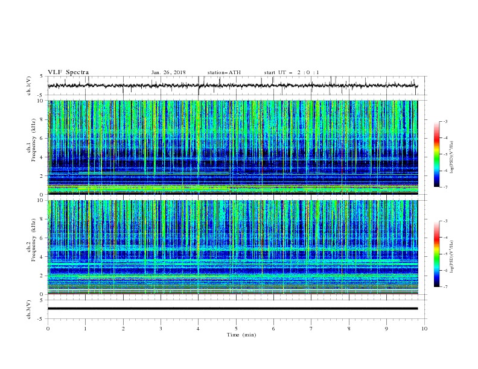Click time axis tick label '0'
The image size is (478, 369).
click(x=48, y=329)
